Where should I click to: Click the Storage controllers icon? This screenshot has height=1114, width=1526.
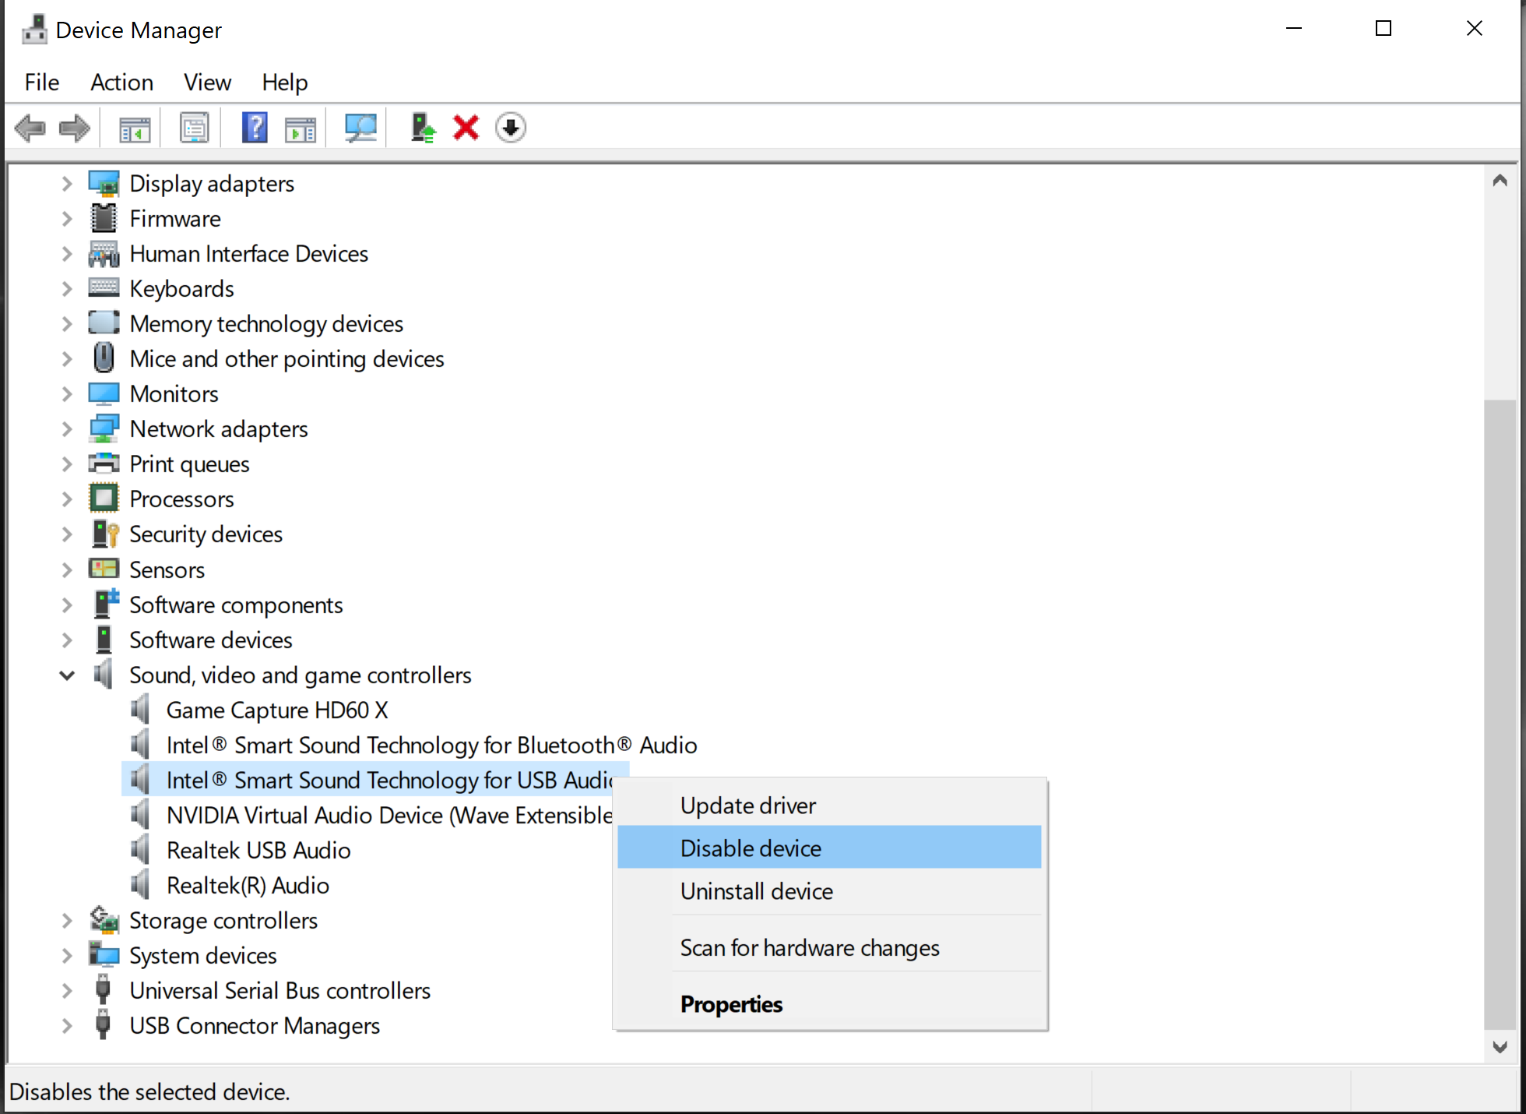tap(104, 920)
